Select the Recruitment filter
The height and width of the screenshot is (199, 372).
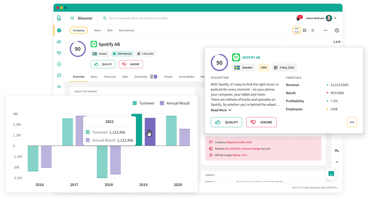(127, 30)
